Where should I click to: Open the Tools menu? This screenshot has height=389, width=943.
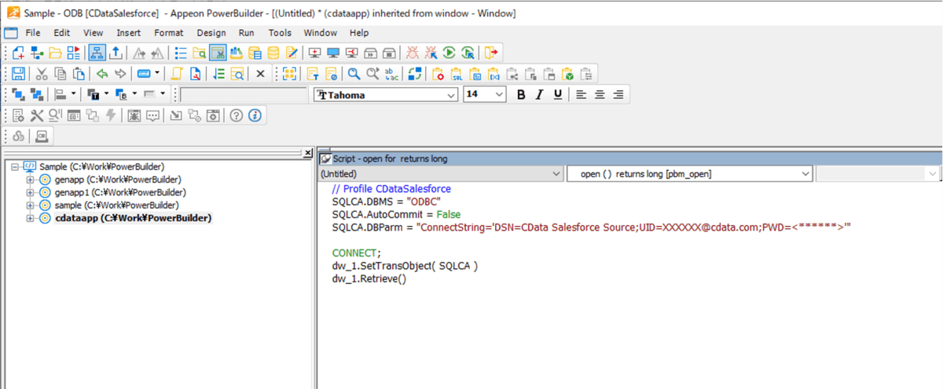(x=280, y=33)
